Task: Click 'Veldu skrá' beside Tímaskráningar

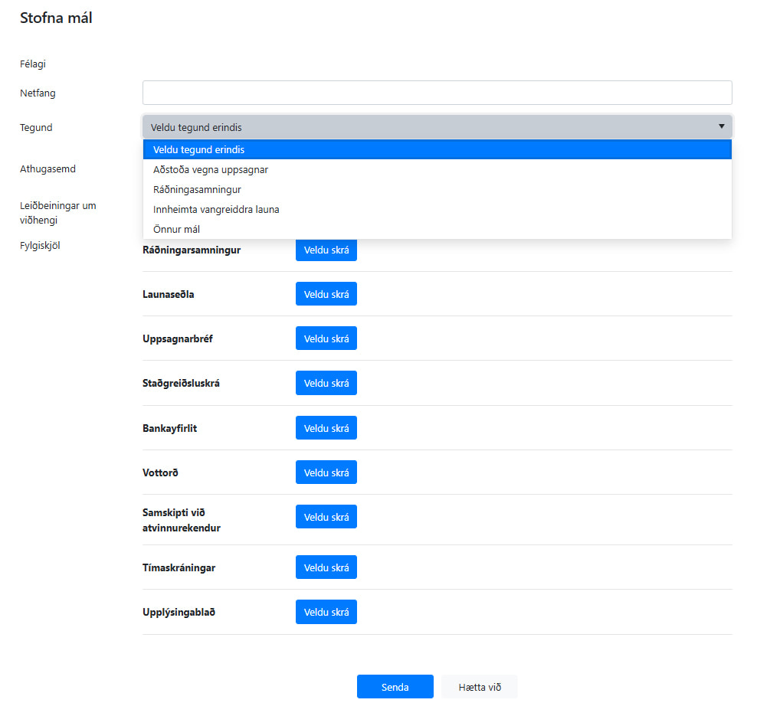Action: (x=326, y=567)
